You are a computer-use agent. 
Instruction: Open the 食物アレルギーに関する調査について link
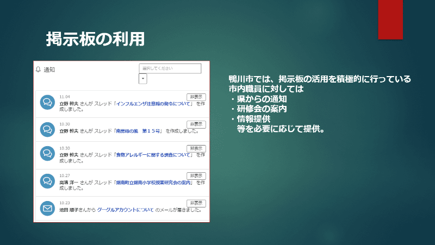tap(153, 155)
